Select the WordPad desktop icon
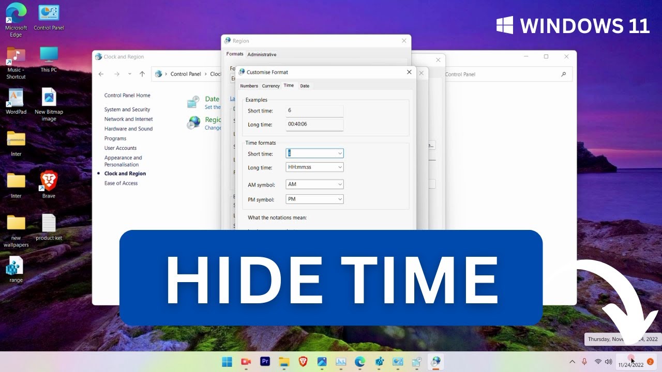The height and width of the screenshot is (372, 662). pos(16,101)
